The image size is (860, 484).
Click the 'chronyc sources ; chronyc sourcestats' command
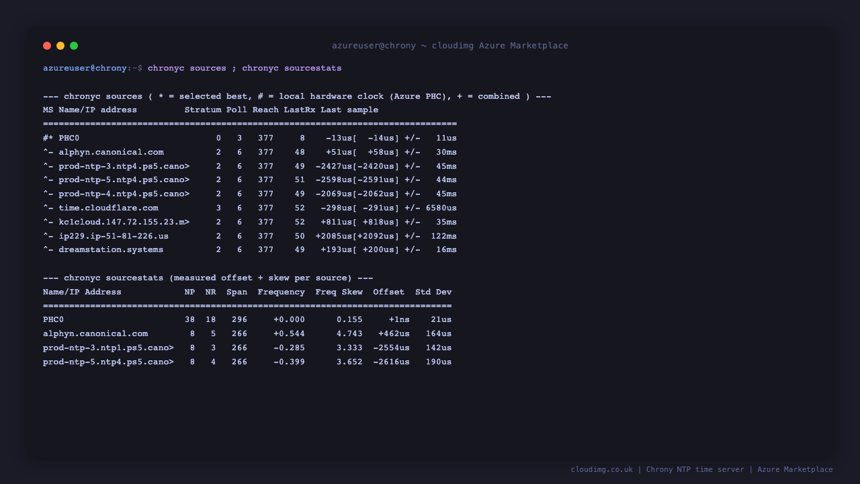point(245,68)
